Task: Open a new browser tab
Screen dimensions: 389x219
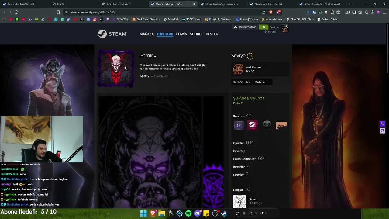Action: coord(350,4)
